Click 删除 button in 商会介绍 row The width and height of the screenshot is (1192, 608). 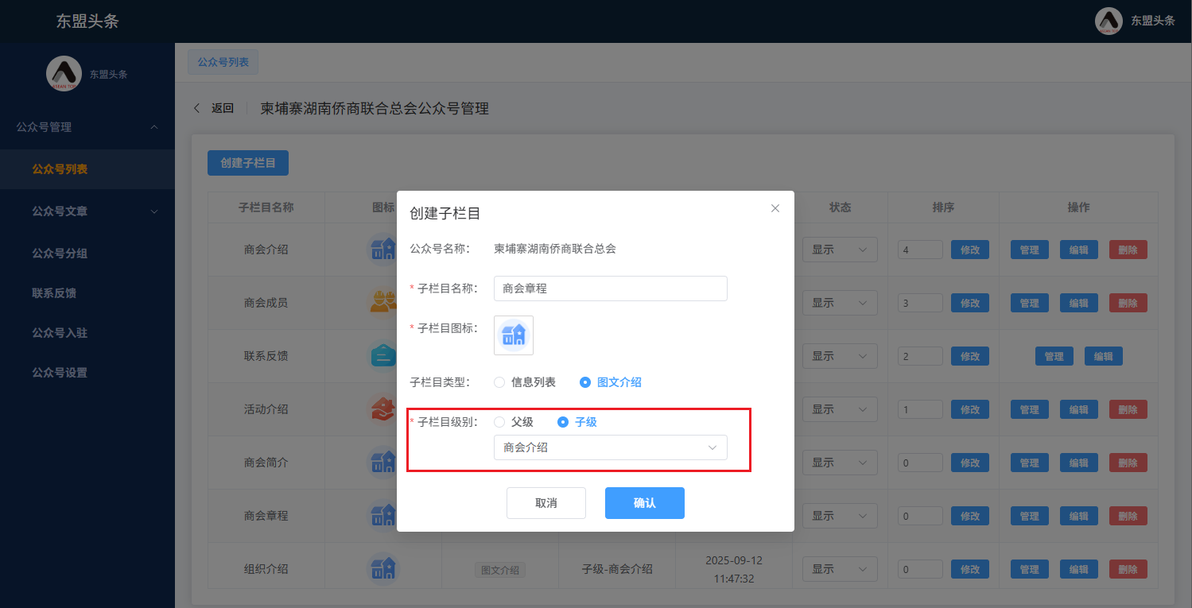click(x=1128, y=250)
